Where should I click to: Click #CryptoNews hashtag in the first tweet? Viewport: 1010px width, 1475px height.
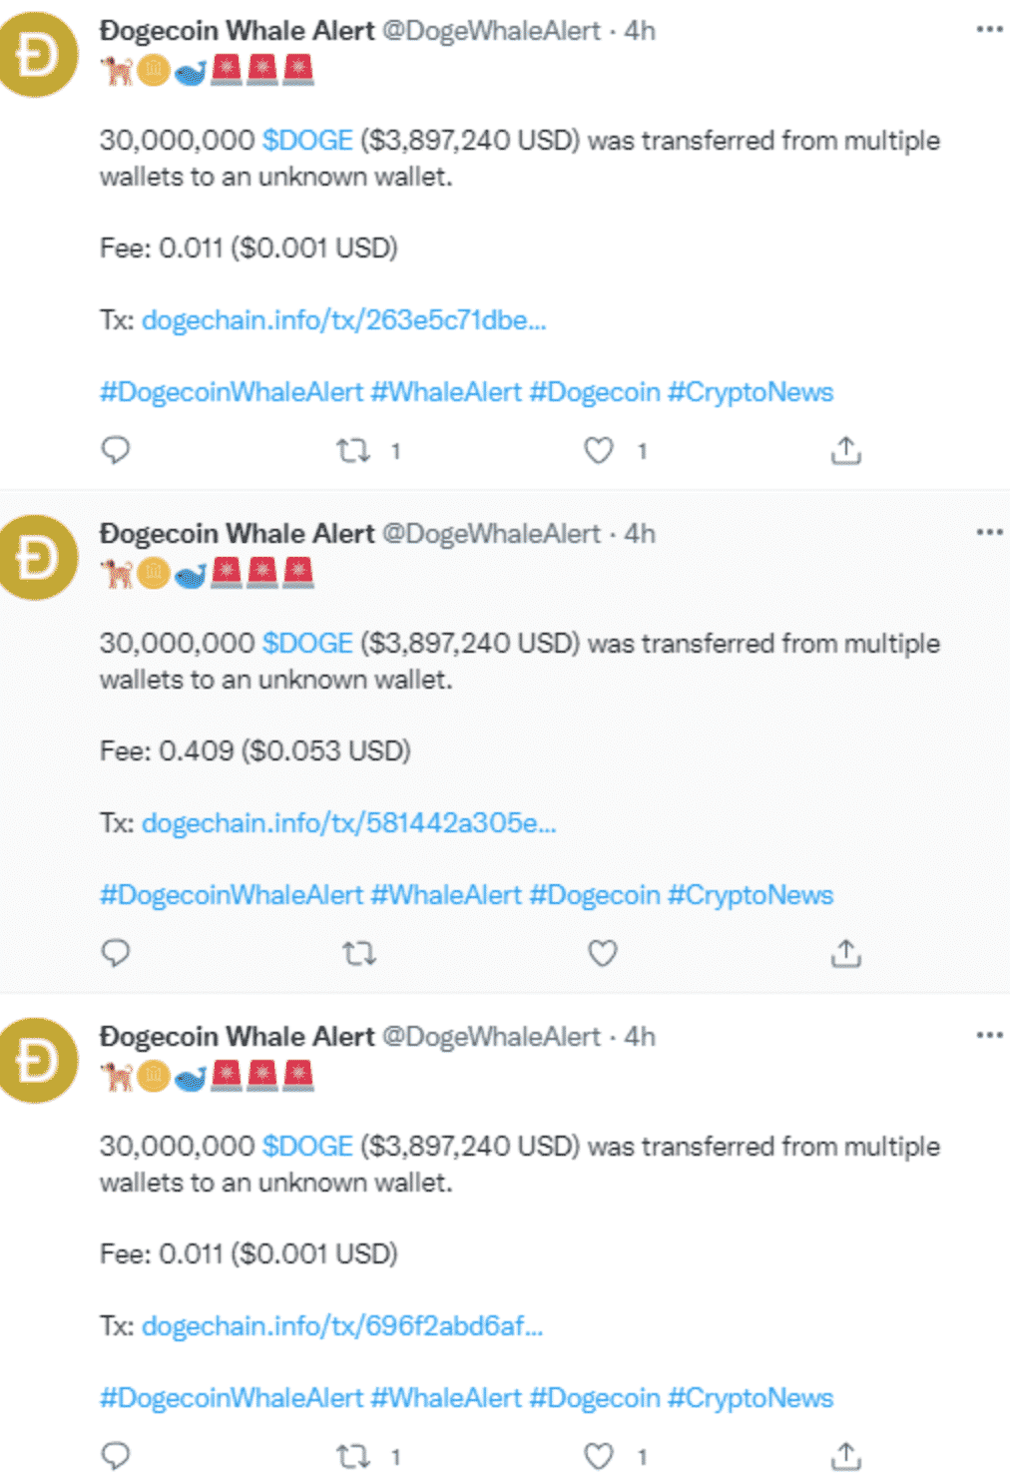point(750,392)
